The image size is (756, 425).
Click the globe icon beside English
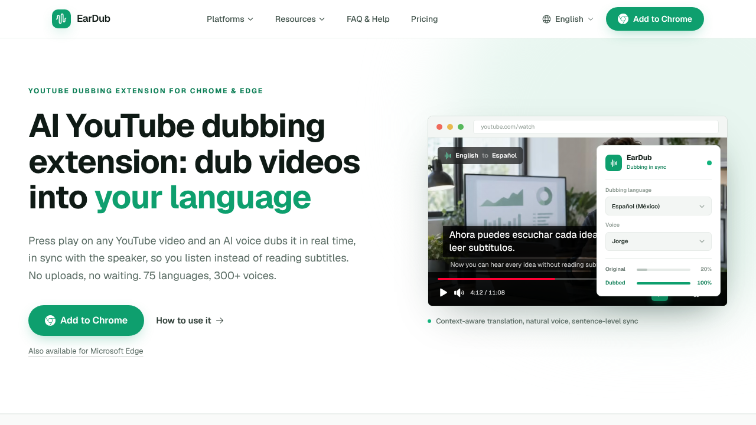pos(546,19)
